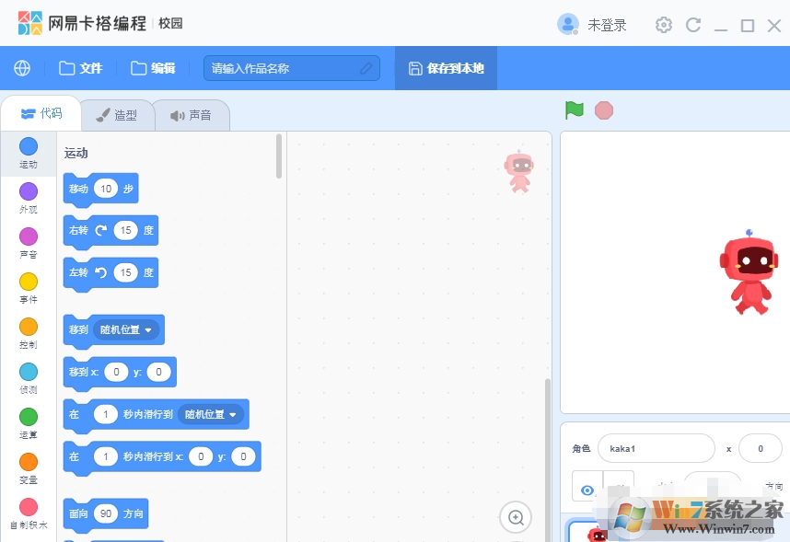The width and height of the screenshot is (790, 542).
Task: Open the 自制积木 (My Blocks) category
Action: 29,513
